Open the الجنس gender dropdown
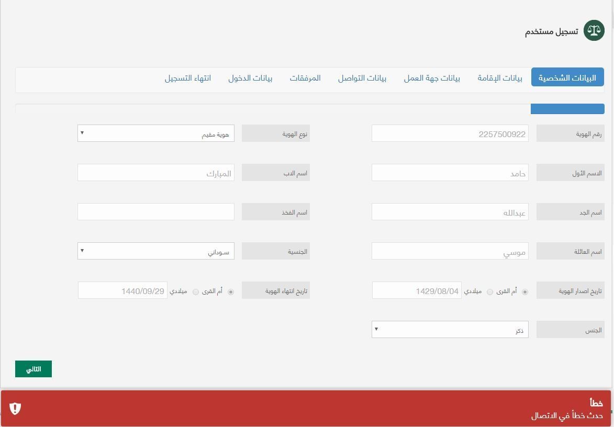The height and width of the screenshot is (427, 614). coord(450,330)
